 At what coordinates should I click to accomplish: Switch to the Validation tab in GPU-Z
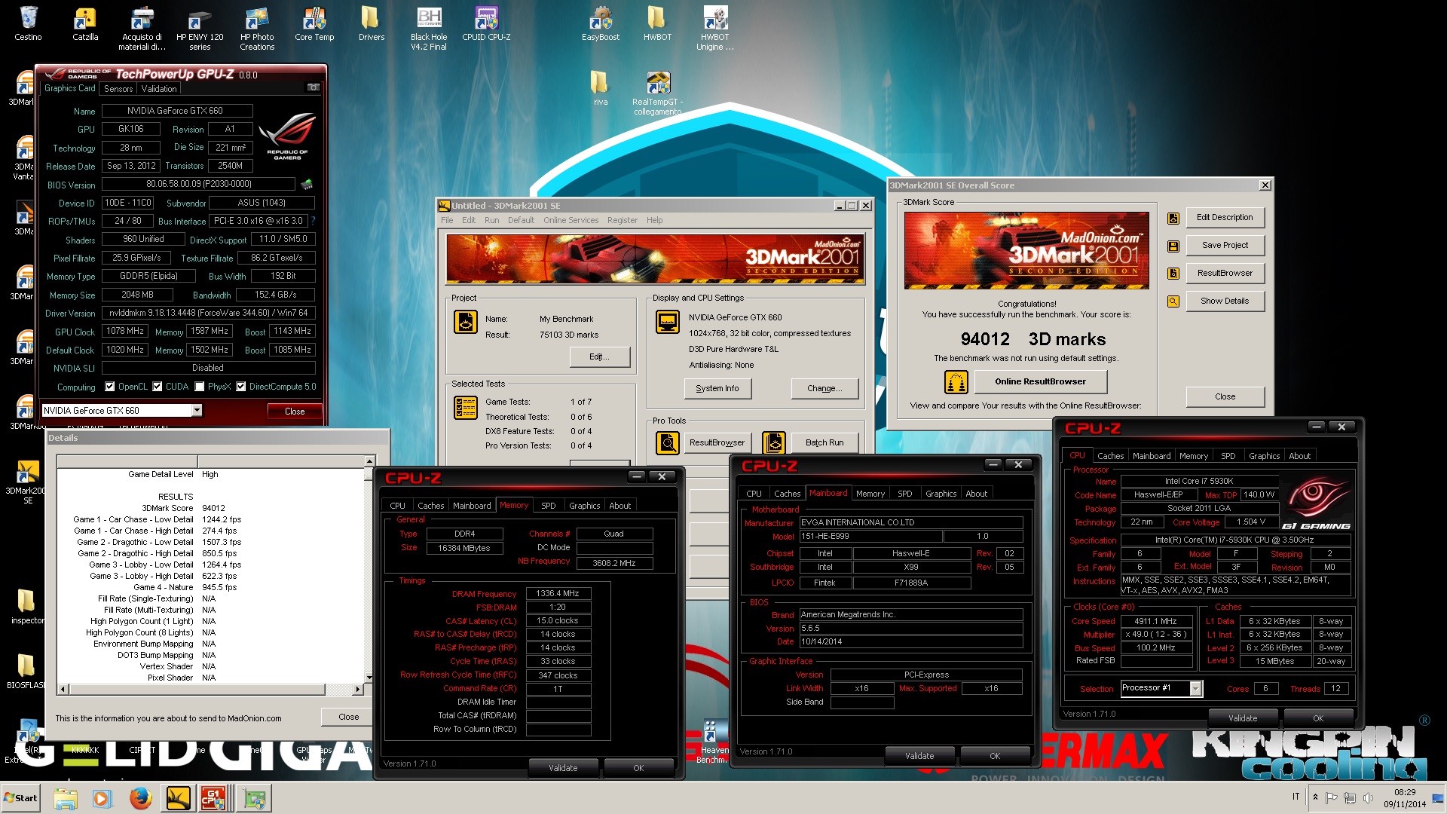159,89
